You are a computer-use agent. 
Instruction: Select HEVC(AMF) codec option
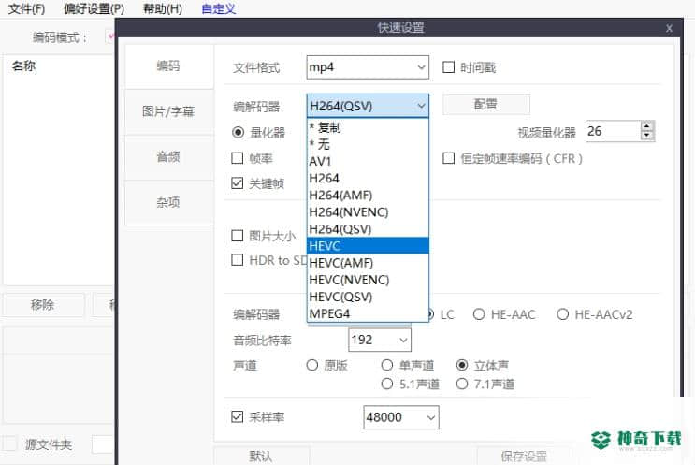click(368, 263)
